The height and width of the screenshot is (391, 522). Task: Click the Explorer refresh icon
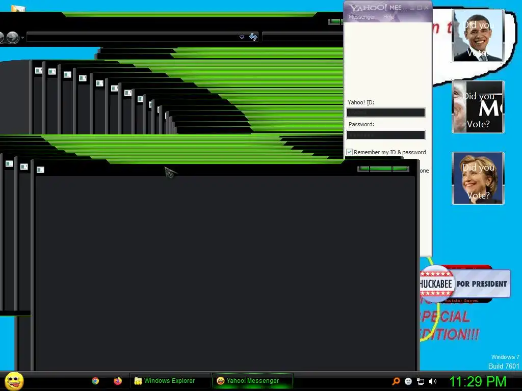pyautogui.click(x=253, y=37)
